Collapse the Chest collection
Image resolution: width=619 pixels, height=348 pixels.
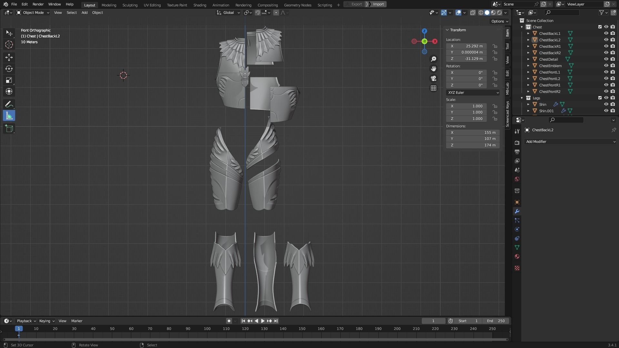(x=522, y=27)
